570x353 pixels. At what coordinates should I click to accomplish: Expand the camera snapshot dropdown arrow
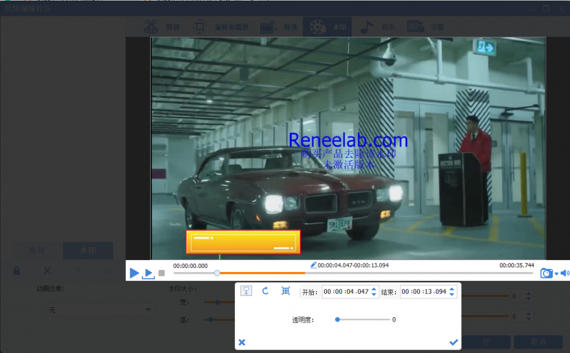[556, 274]
